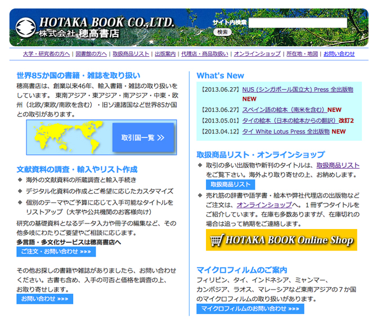Click the inline 取扱商品リスト text link
The image size is (377, 323).
[338, 165]
